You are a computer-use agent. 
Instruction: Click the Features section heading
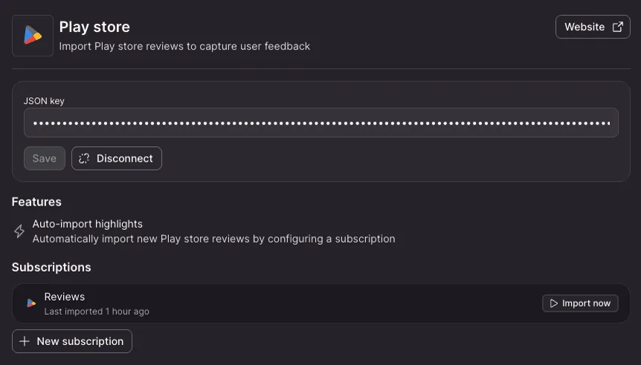pos(36,202)
